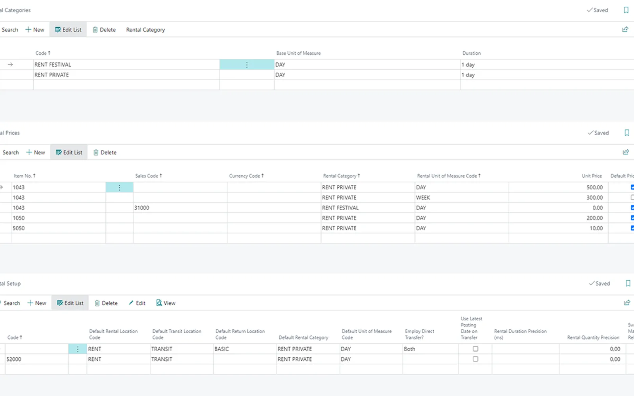This screenshot has height=396, width=634.
Task: Click the Both value under Employ Direct Transfer
Action: coord(431,349)
